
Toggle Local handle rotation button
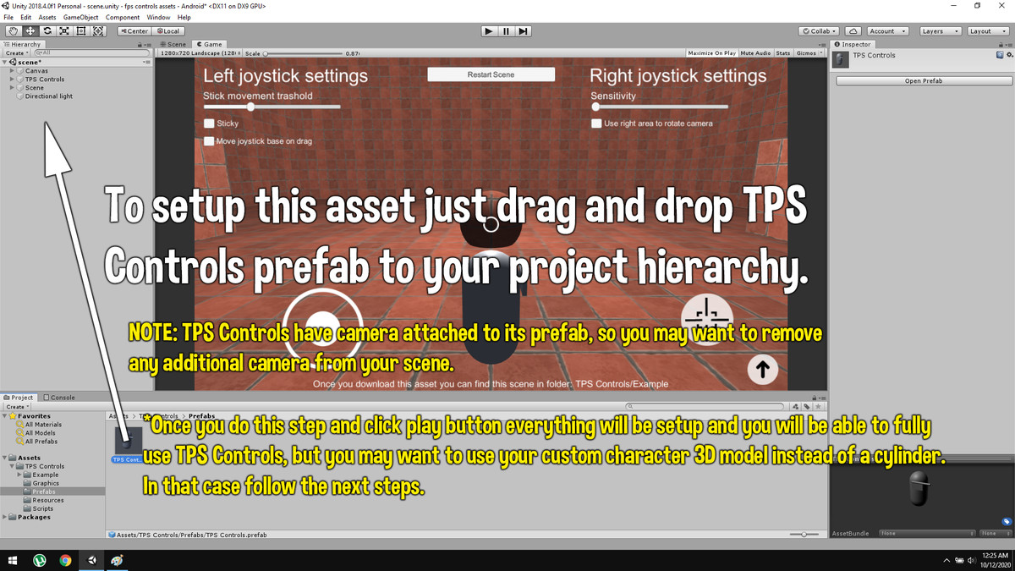pyautogui.click(x=167, y=31)
